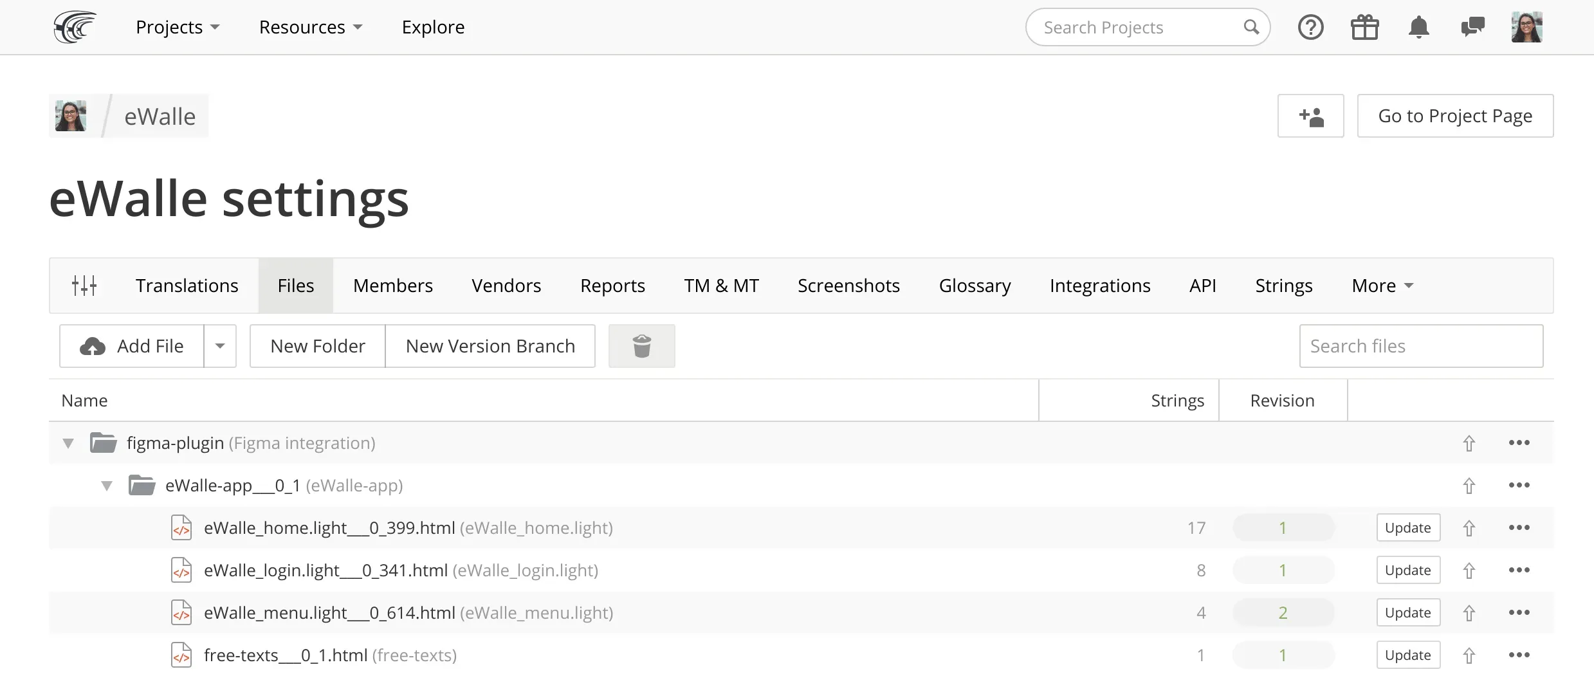Click the gift icon in the header
Viewport: 1594px width, 694px height.
click(1365, 27)
